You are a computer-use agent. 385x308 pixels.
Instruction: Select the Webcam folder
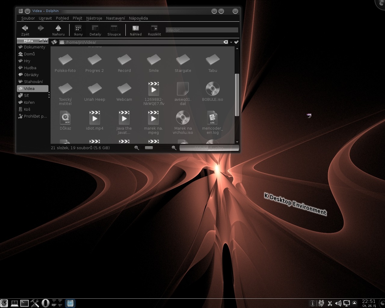coord(124,92)
